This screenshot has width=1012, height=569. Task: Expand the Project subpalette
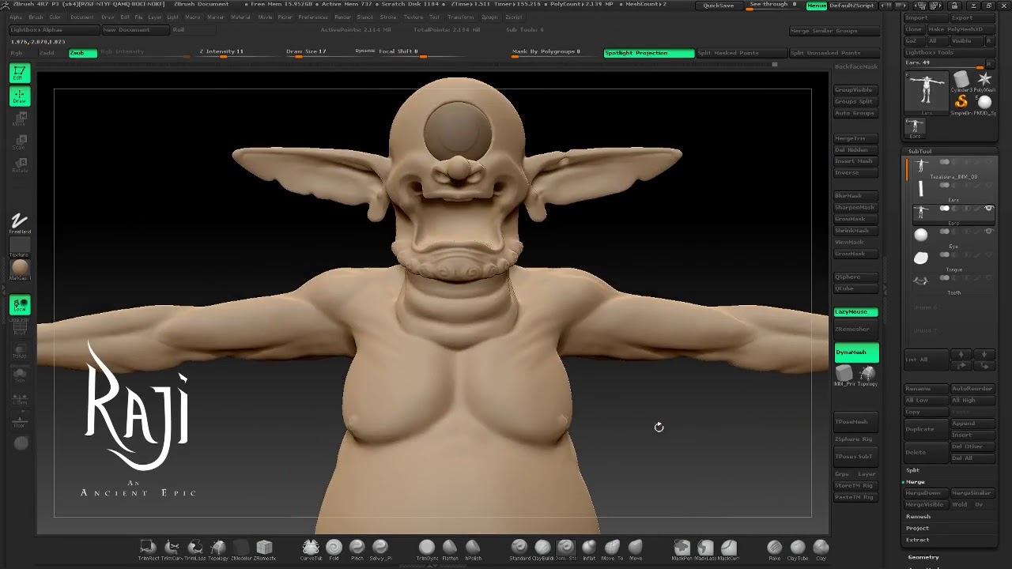[x=917, y=528]
